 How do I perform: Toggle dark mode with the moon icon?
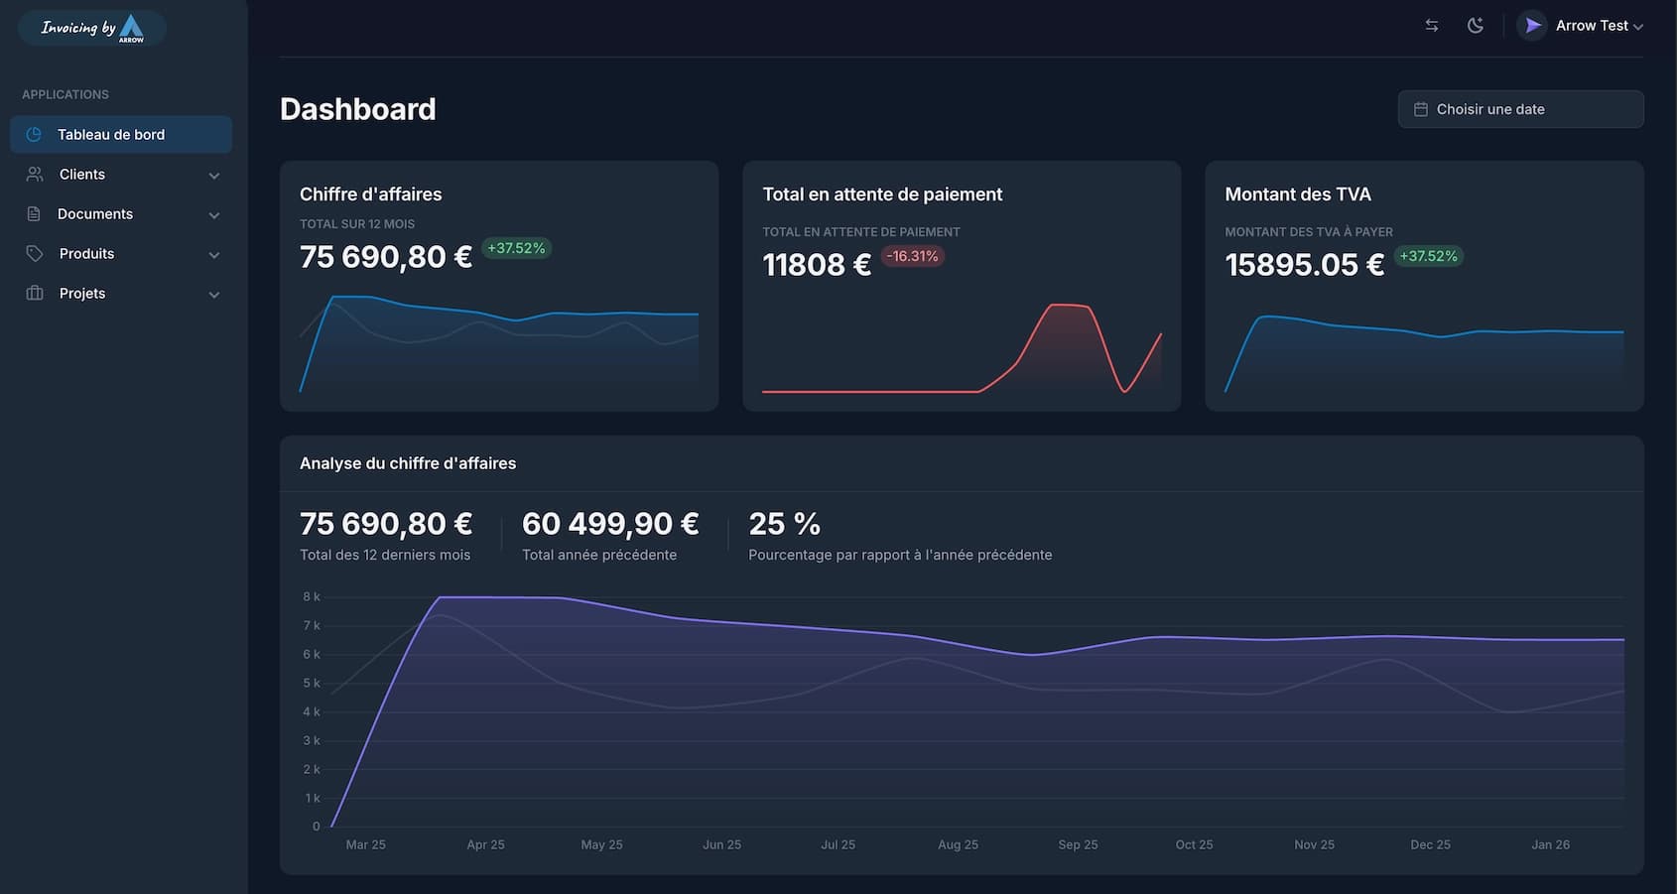coord(1476,25)
